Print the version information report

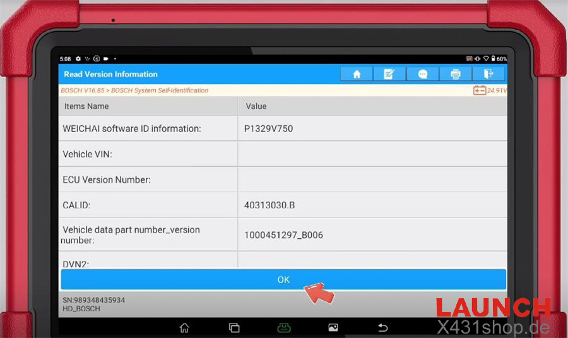tap(456, 75)
